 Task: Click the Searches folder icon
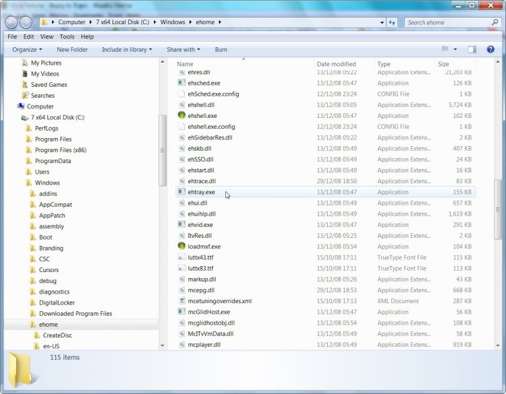coord(25,96)
